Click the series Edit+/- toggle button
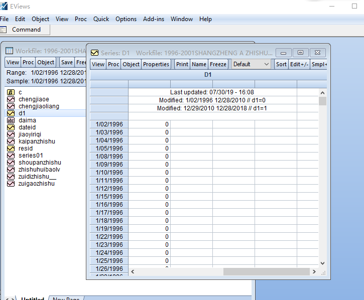The width and height of the screenshot is (364, 300). click(x=299, y=64)
